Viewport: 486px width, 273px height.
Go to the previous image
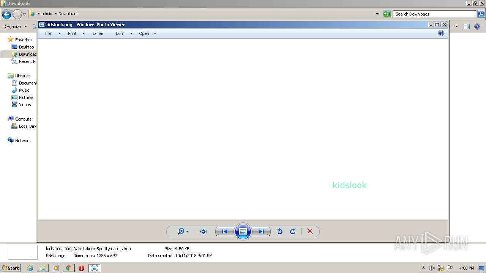[x=224, y=231]
